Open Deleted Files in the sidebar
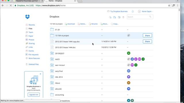 (34, 64)
